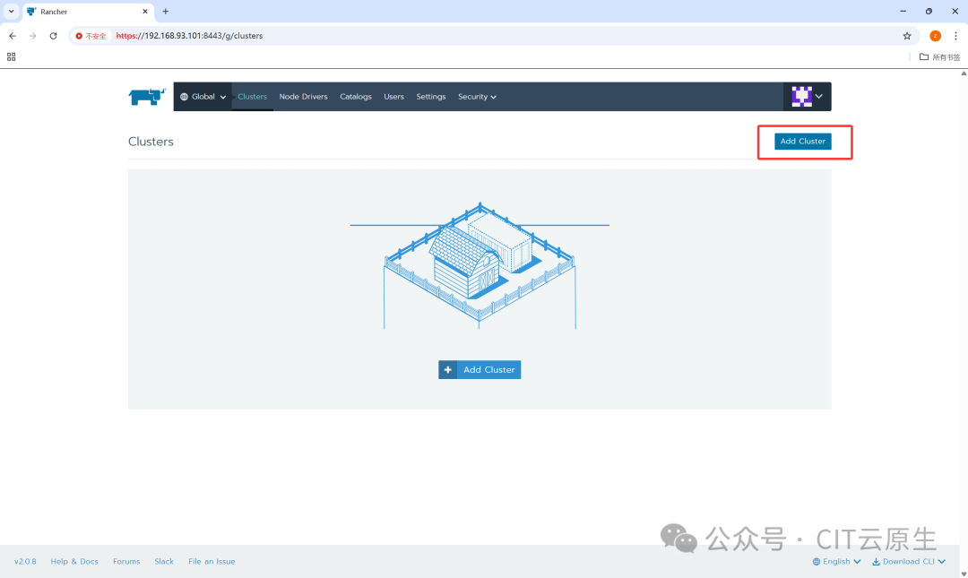
Task: Bookmark this page with the star
Action: coord(907,36)
